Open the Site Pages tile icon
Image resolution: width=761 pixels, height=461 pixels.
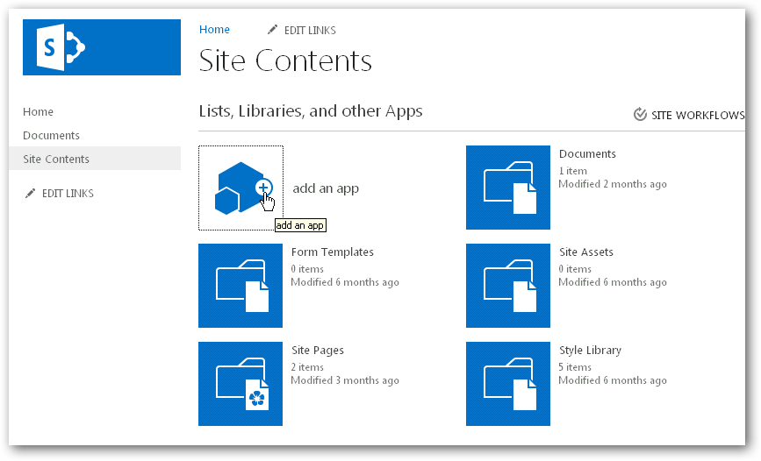click(241, 384)
